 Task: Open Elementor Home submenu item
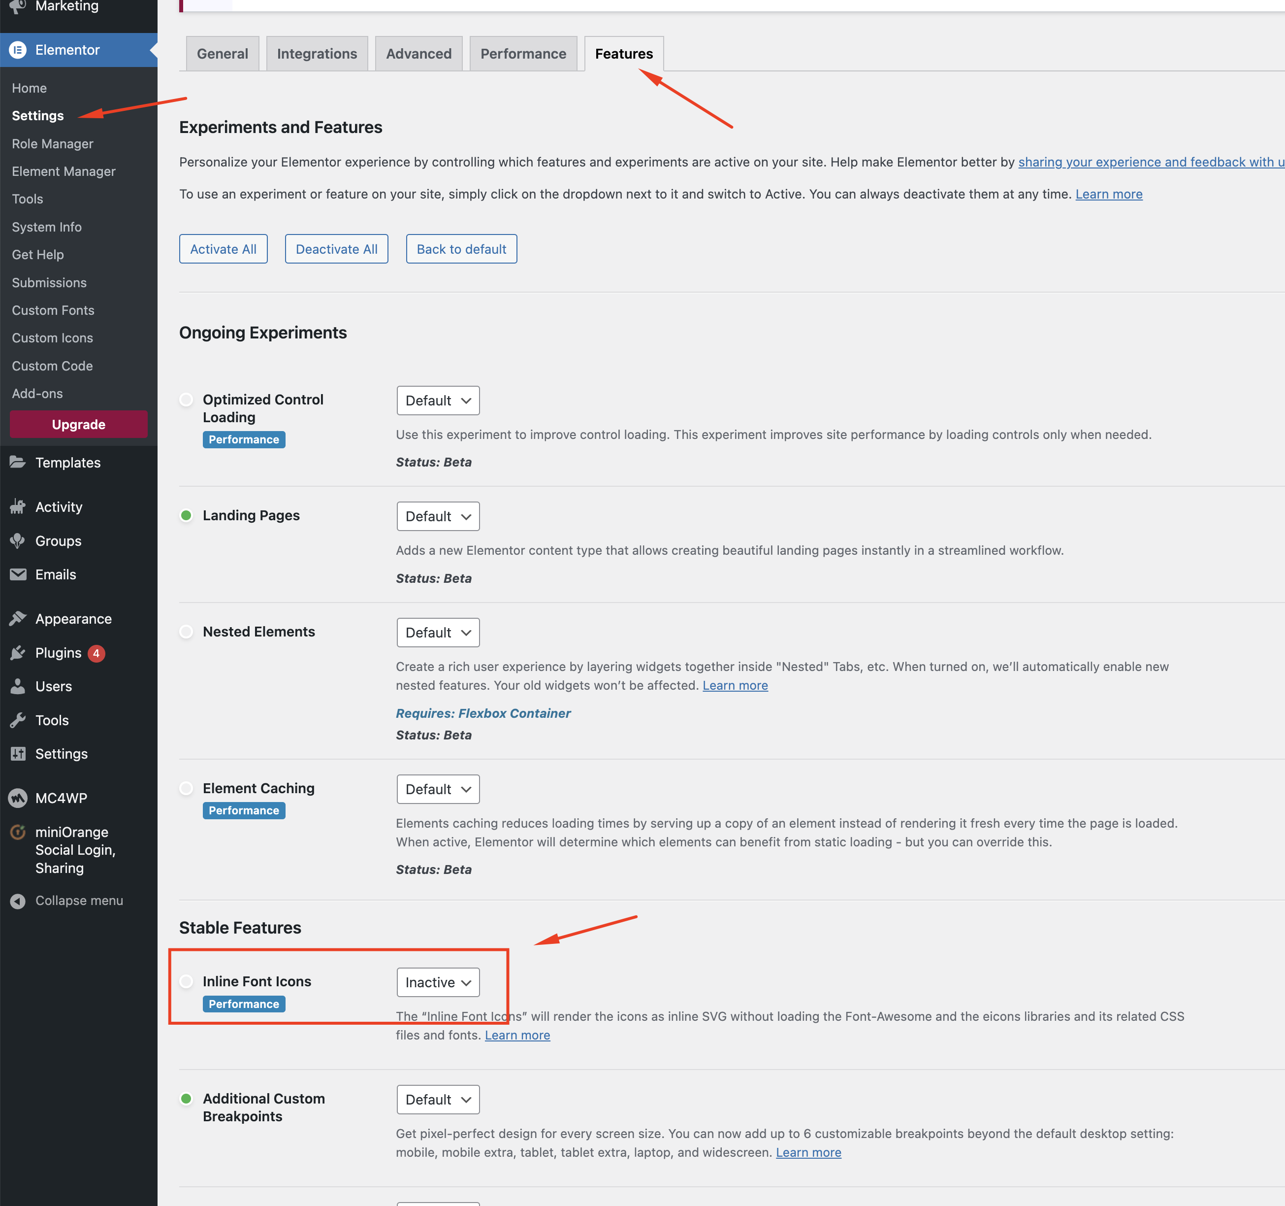29,88
